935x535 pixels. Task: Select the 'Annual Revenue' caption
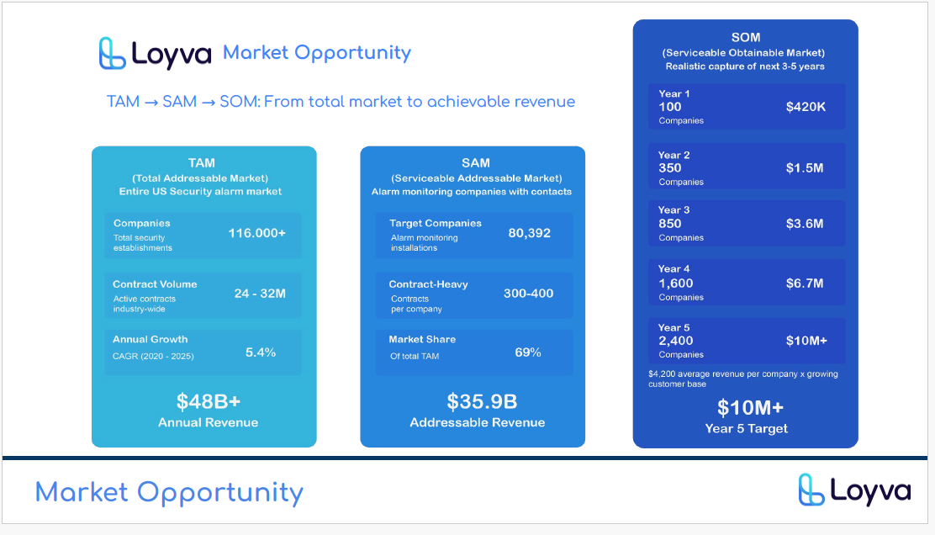point(209,422)
